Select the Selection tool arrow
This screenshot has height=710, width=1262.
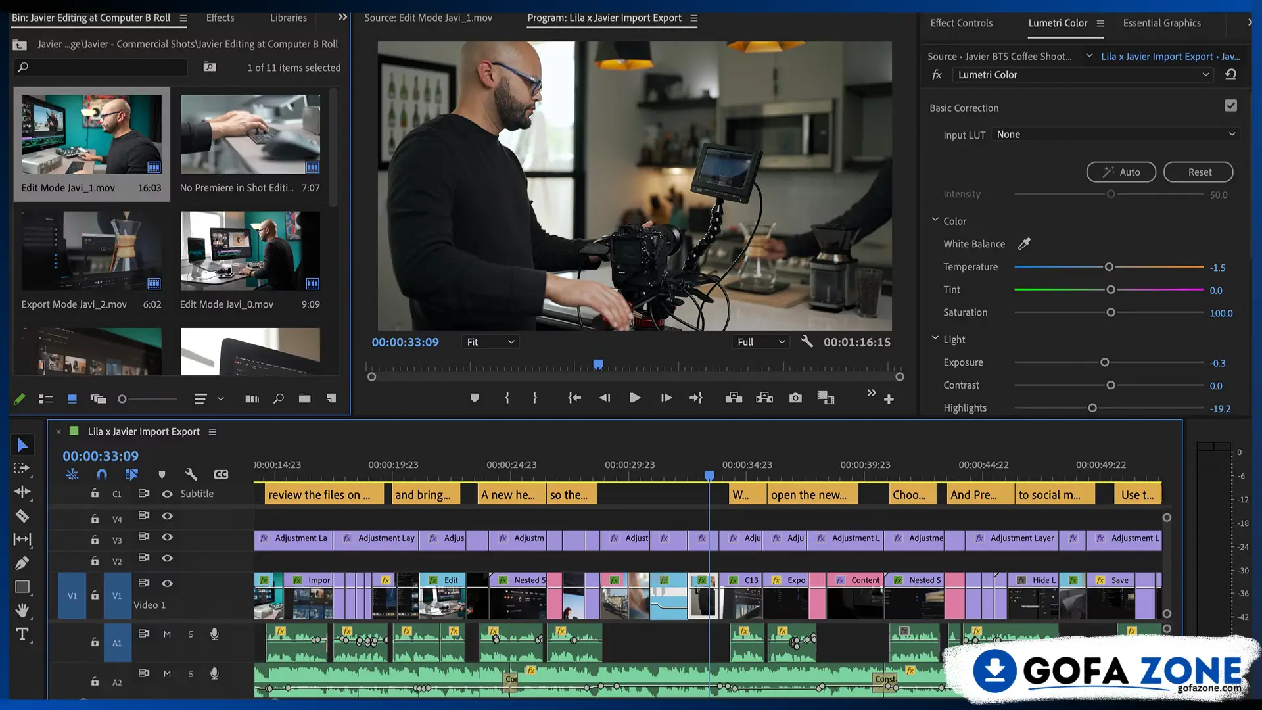click(x=22, y=445)
